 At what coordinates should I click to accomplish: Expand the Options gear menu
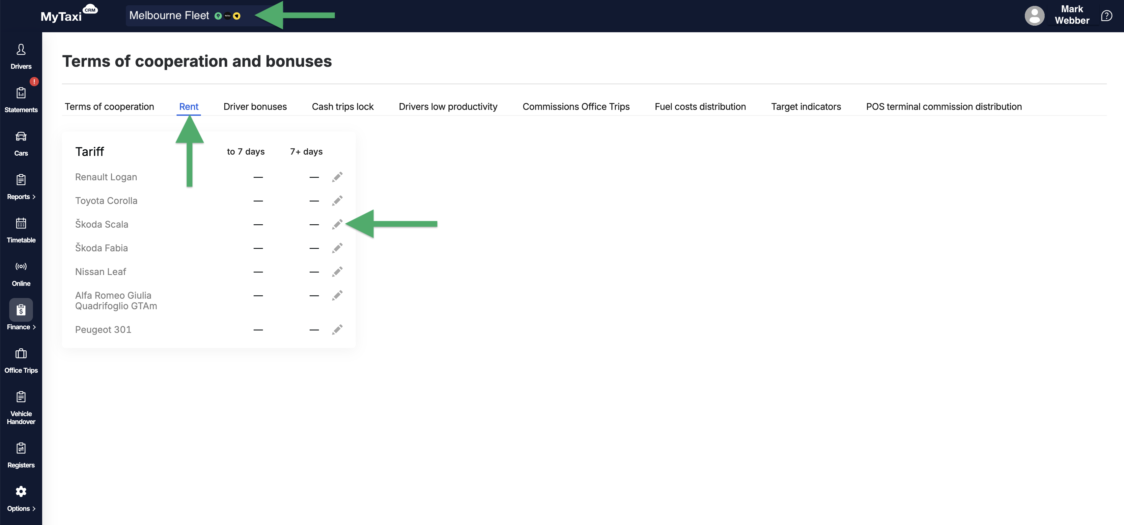(21, 499)
